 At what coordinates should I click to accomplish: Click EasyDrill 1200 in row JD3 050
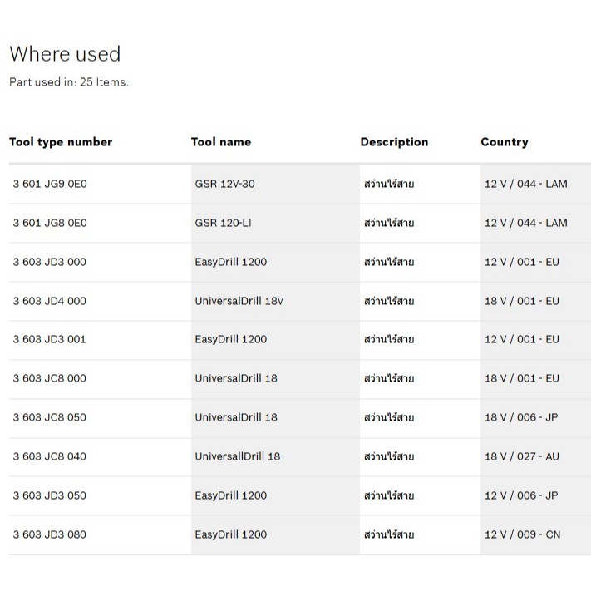click(231, 495)
